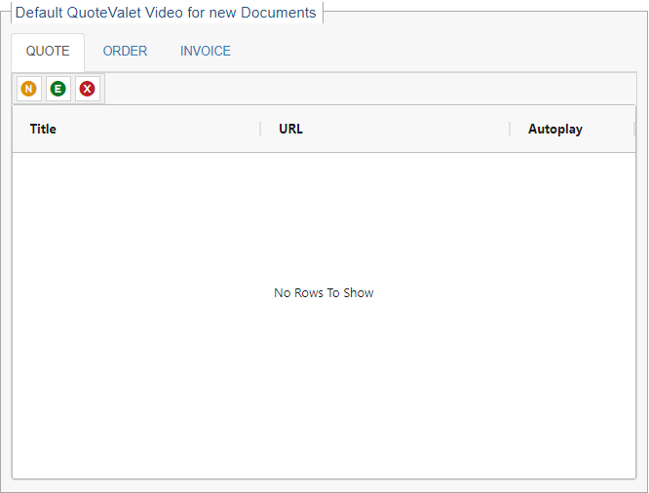Click resize handle between URL and Autoplay

click(510, 129)
